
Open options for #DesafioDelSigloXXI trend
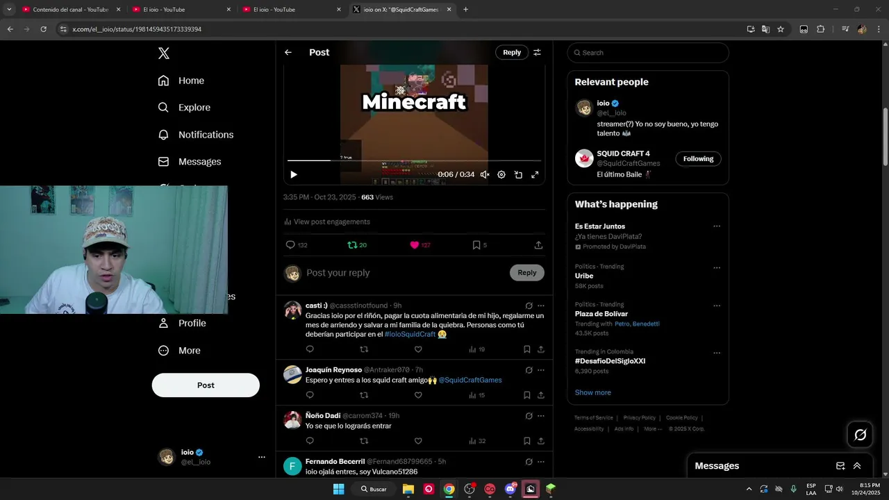(717, 353)
